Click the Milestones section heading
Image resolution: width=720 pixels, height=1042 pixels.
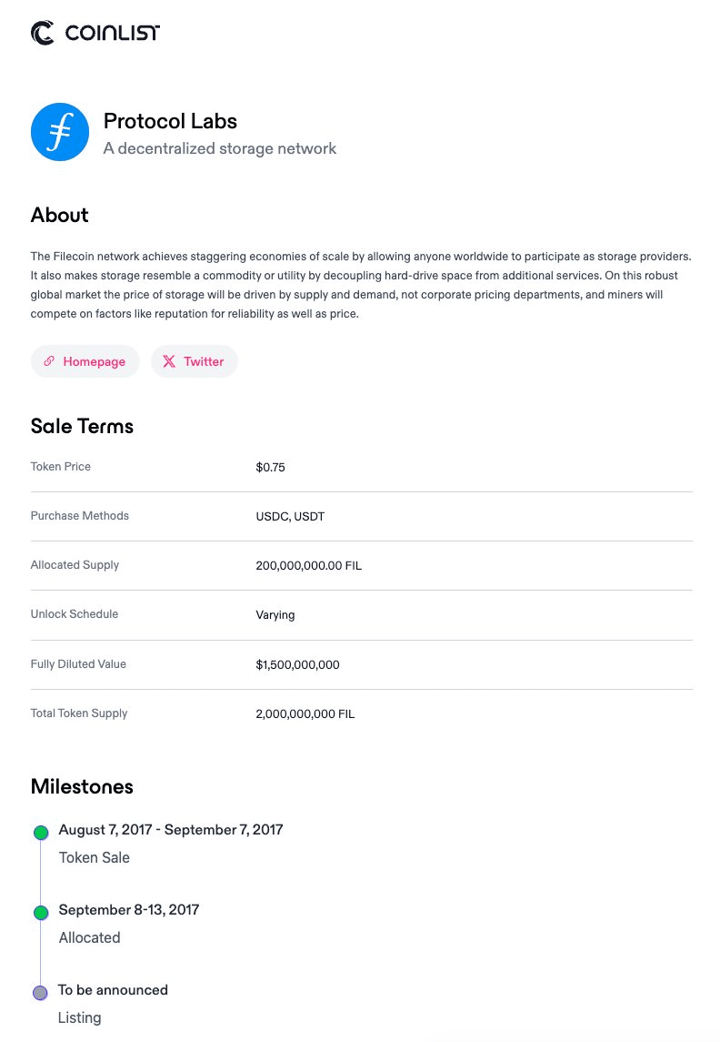tap(82, 786)
